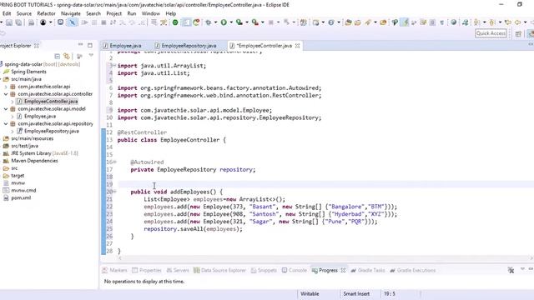Switch to the Employee.java editor tab
Viewport: 534px width, 300px height.
tap(122, 46)
